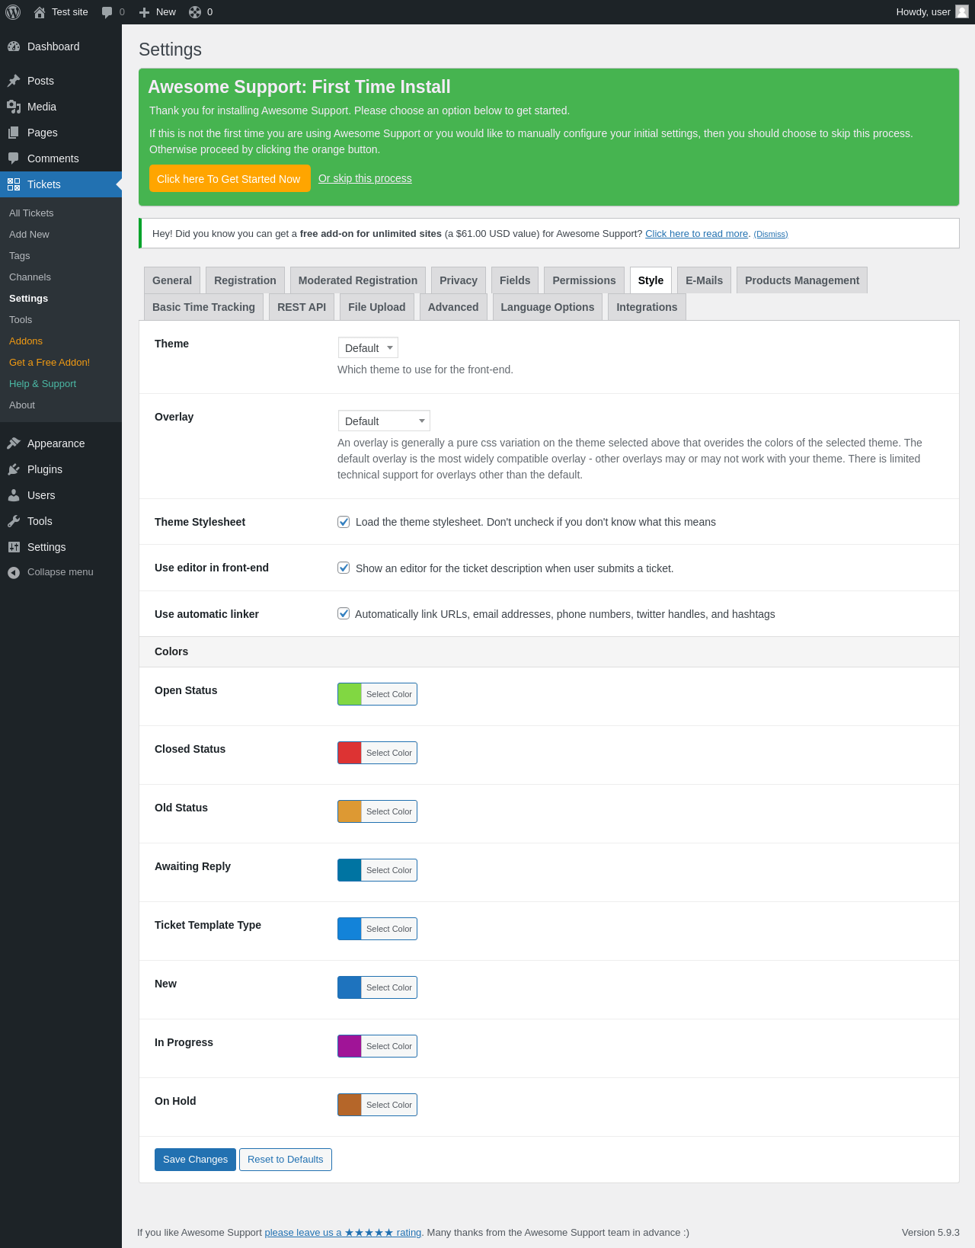Open Plugins via its plug icon

[14, 469]
